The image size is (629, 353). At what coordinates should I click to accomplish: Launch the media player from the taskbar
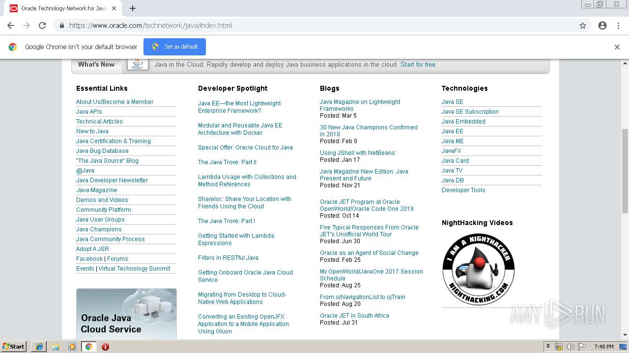(72, 347)
